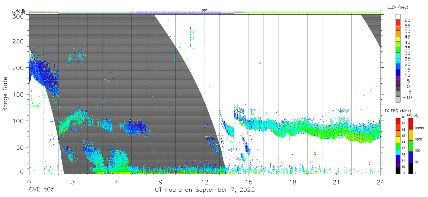428x197 pixels.
Task: Click the "6" tick on UT hours axis
Action: 117,182
